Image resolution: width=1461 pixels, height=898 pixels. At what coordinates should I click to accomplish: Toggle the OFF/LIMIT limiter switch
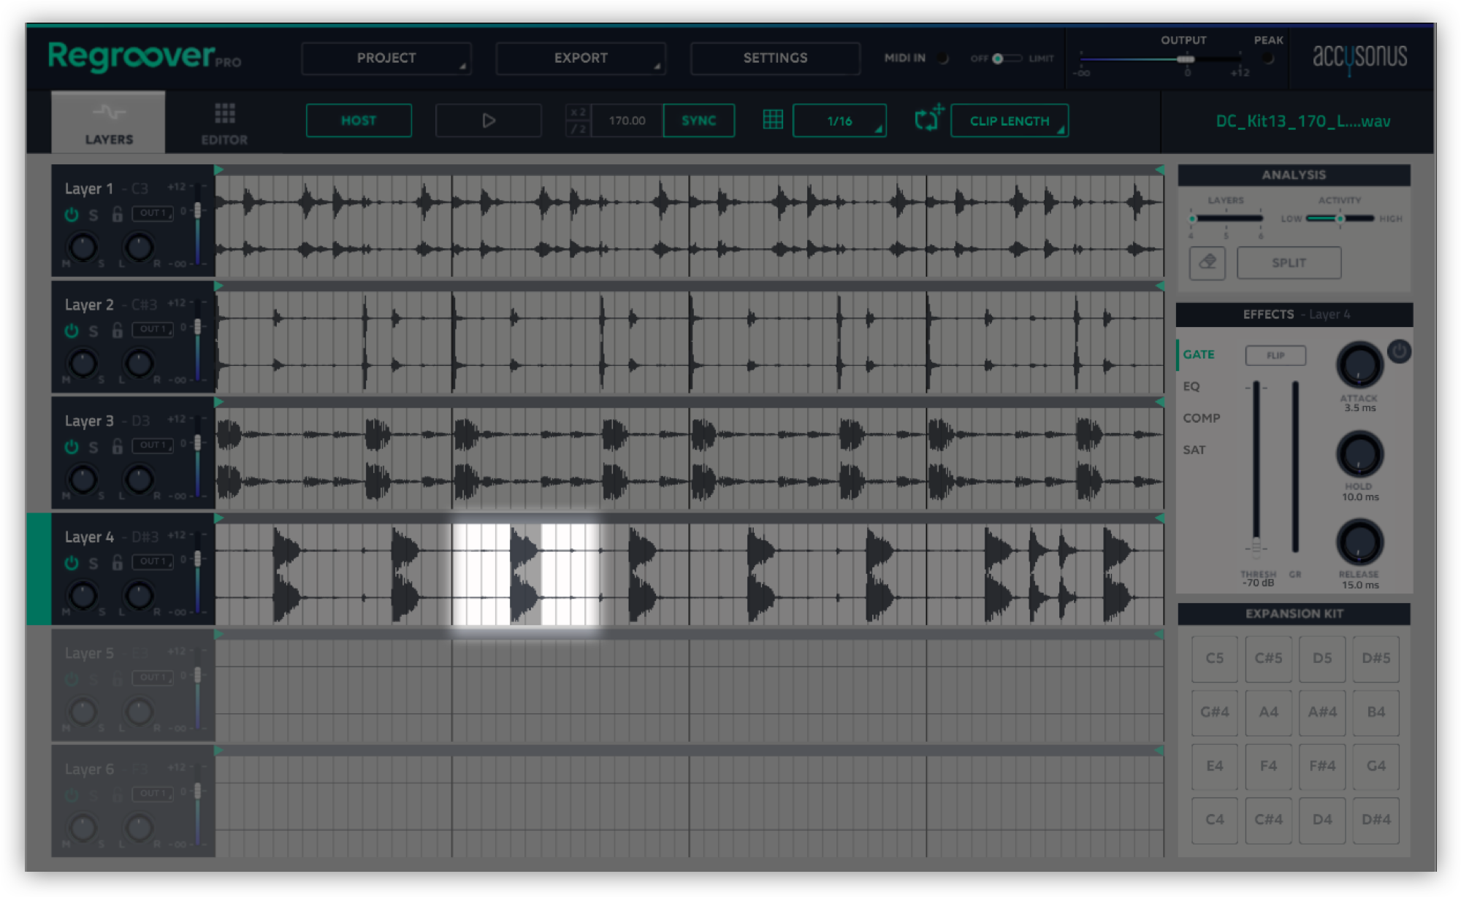point(1007,58)
